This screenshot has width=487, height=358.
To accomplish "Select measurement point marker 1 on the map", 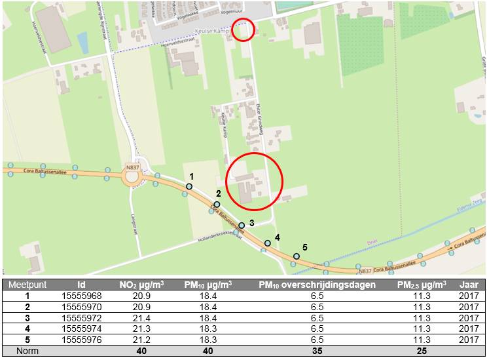I will point(189,187).
